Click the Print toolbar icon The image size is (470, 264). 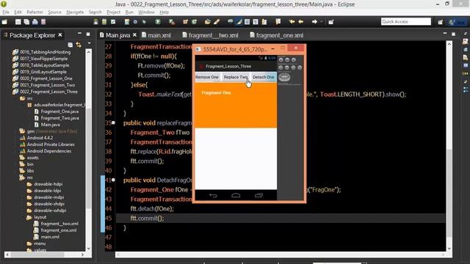tap(35, 22)
